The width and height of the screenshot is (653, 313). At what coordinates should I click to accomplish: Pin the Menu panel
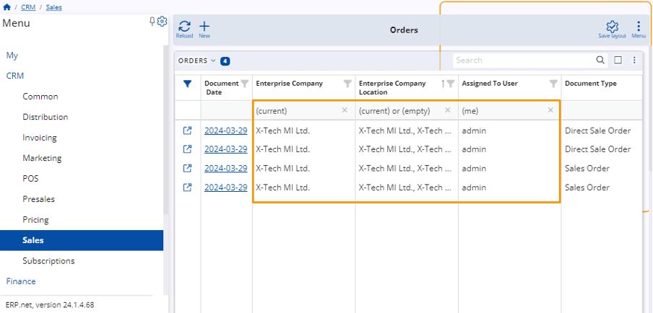click(152, 22)
